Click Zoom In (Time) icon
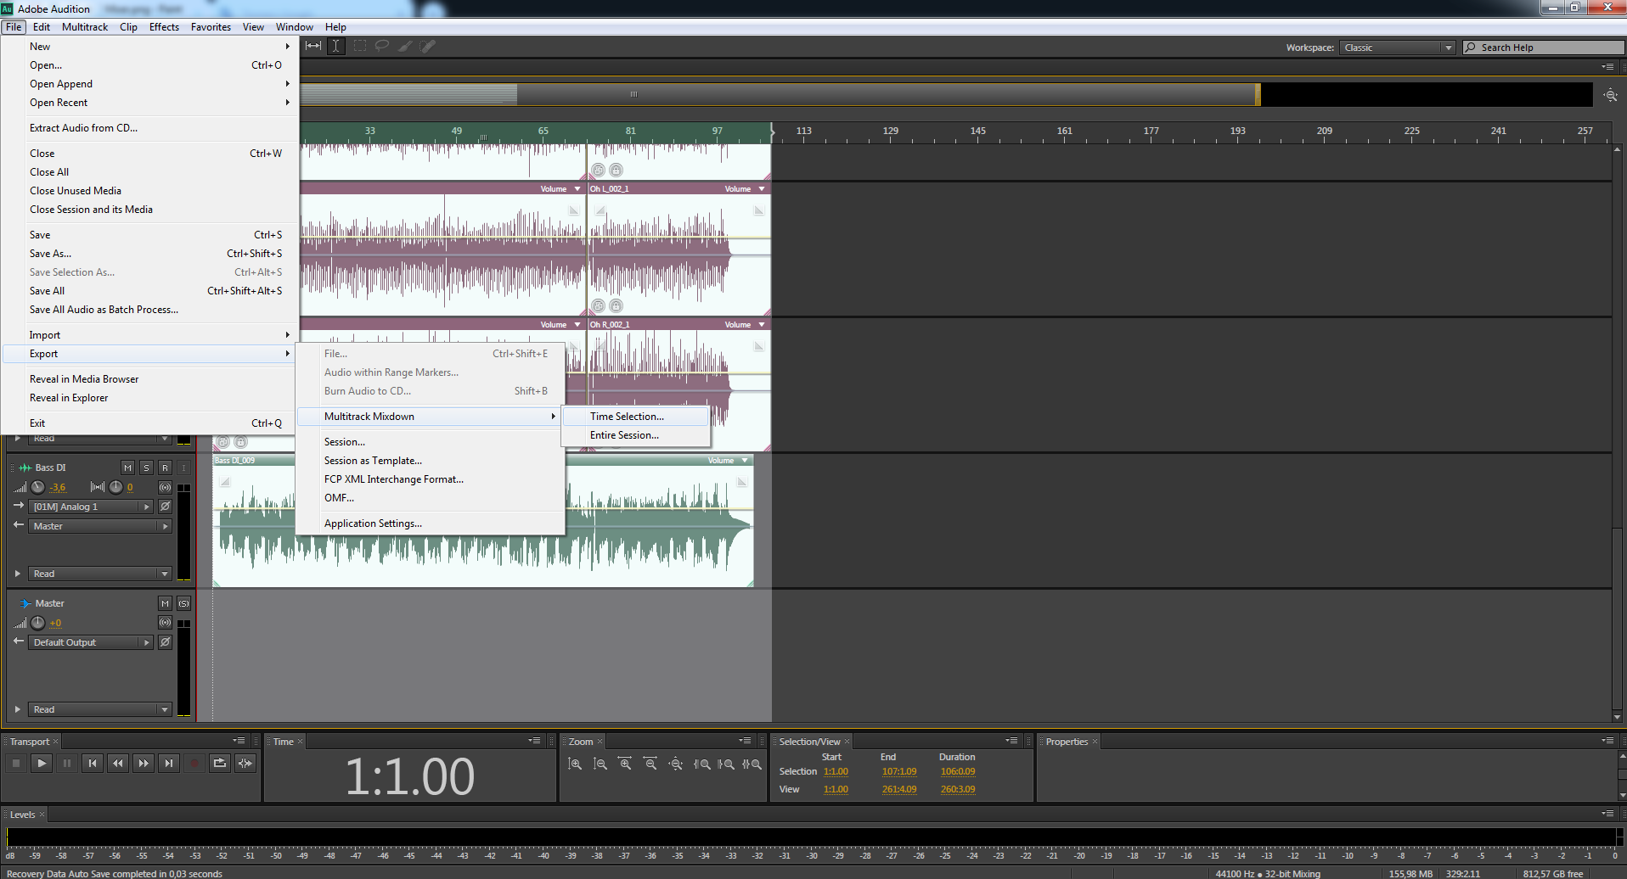 click(625, 764)
